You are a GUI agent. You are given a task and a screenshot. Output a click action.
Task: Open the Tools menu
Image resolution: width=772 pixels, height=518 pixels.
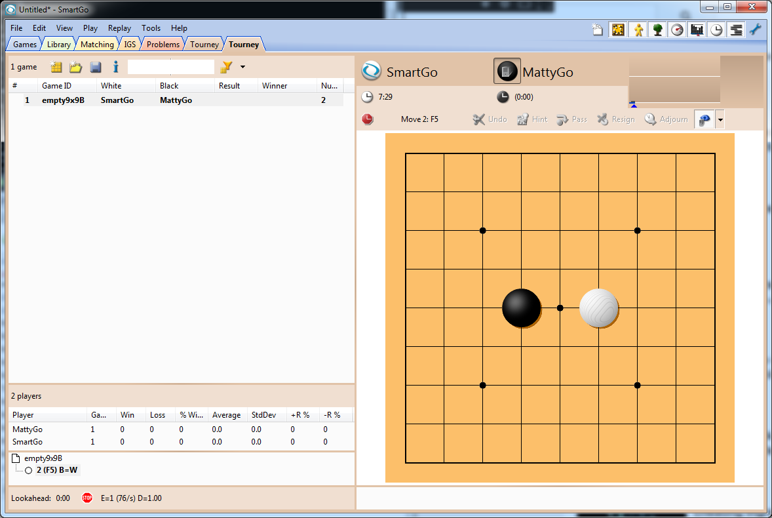[151, 28]
